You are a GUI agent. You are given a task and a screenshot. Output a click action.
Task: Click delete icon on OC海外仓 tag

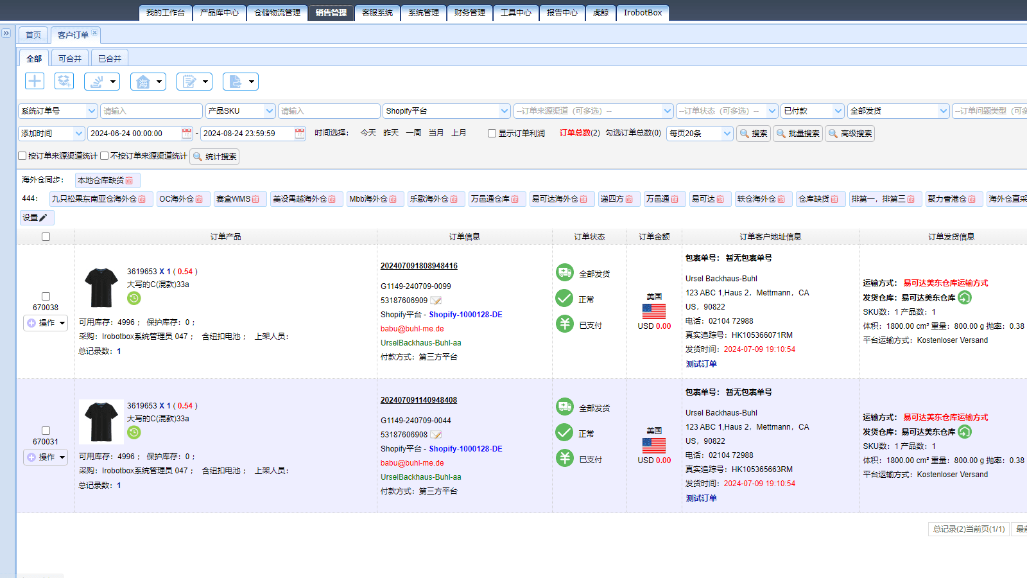coord(199,200)
